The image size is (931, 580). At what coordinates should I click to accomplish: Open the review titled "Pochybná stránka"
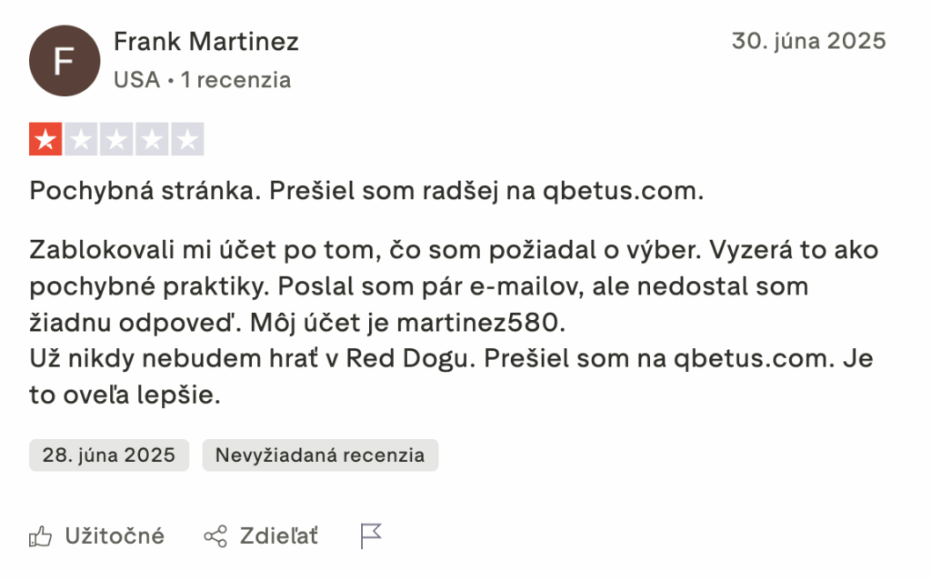pyautogui.click(x=367, y=192)
